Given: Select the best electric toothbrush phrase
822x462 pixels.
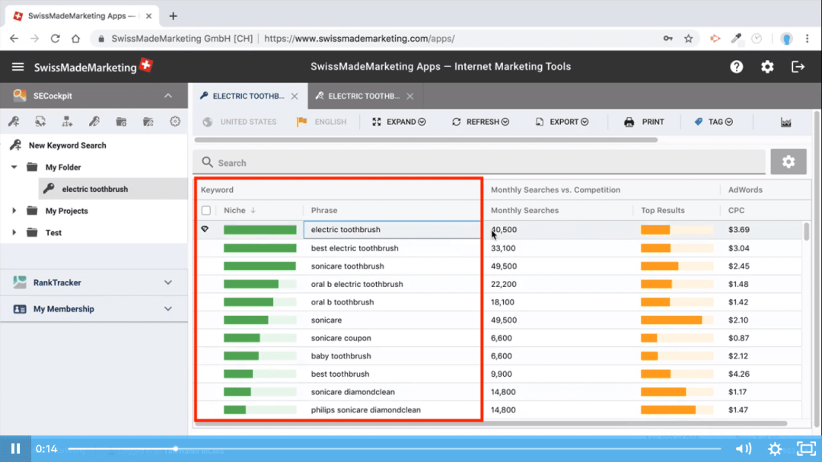Looking at the screenshot, I should click(x=355, y=248).
